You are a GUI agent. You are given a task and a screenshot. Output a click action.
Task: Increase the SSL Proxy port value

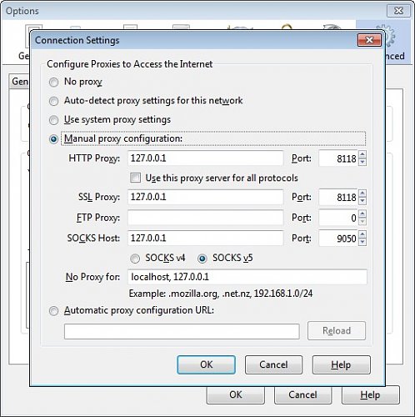[362, 193]
